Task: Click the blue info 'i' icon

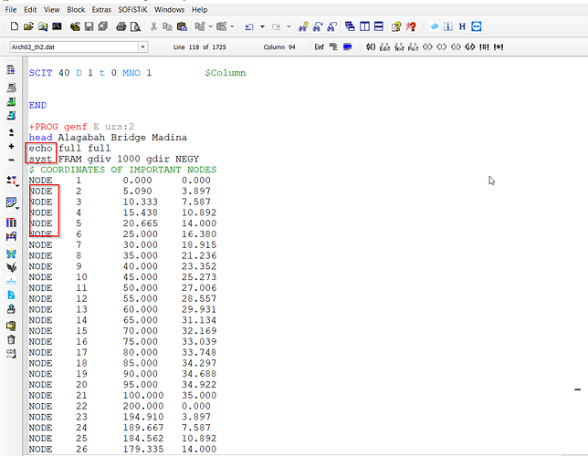Action: tap(448, 26)
